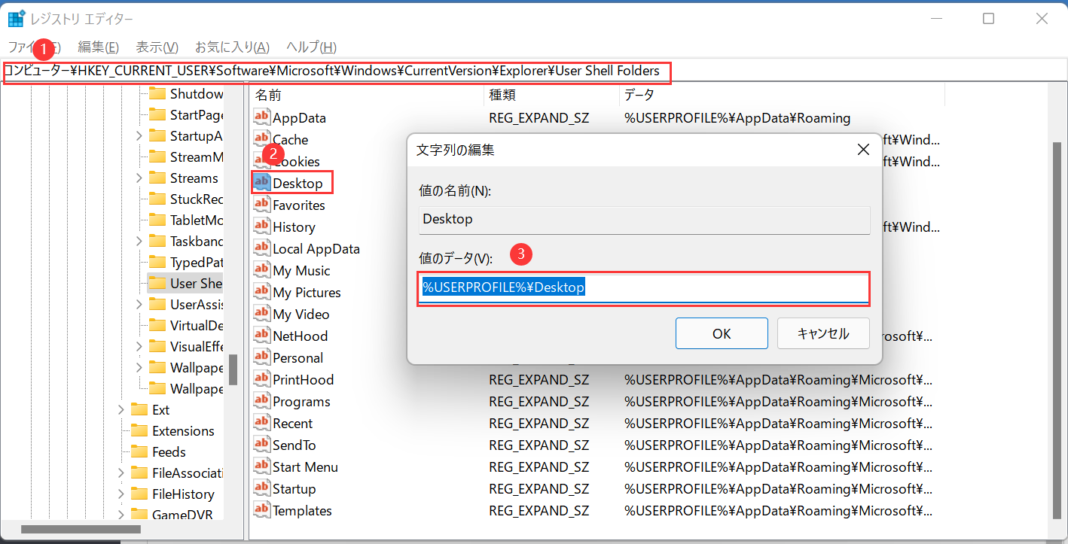
Task: Click the Templates registry value icon
Action: point(261,510)
